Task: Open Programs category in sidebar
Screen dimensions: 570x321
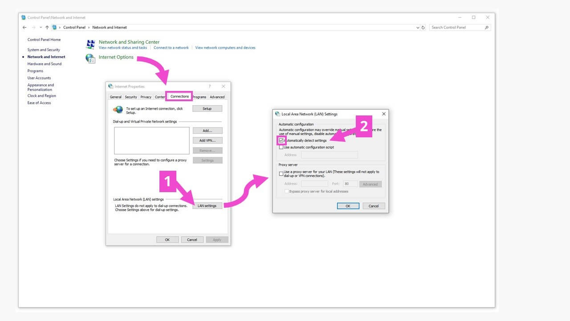Action: tap(35, 71)
